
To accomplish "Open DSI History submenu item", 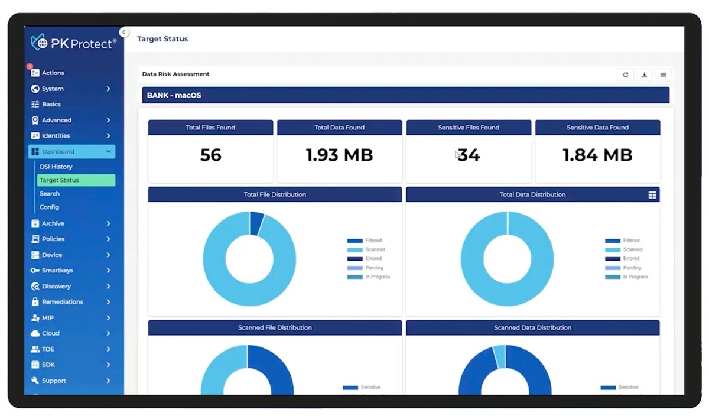I will click(56, 167).
